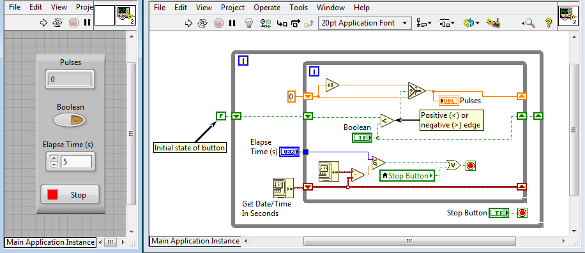Select the Stop Button local variable

pyautogui.click(x=407, y=176)
